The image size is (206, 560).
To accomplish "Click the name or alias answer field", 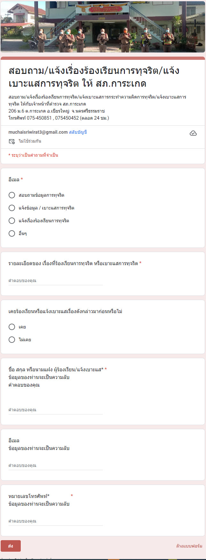I will click(56, 410).
